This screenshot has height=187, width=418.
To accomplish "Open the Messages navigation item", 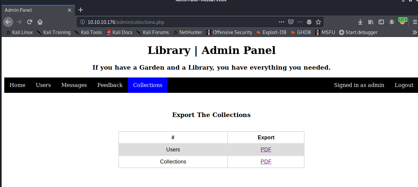I will pos(74,85).
